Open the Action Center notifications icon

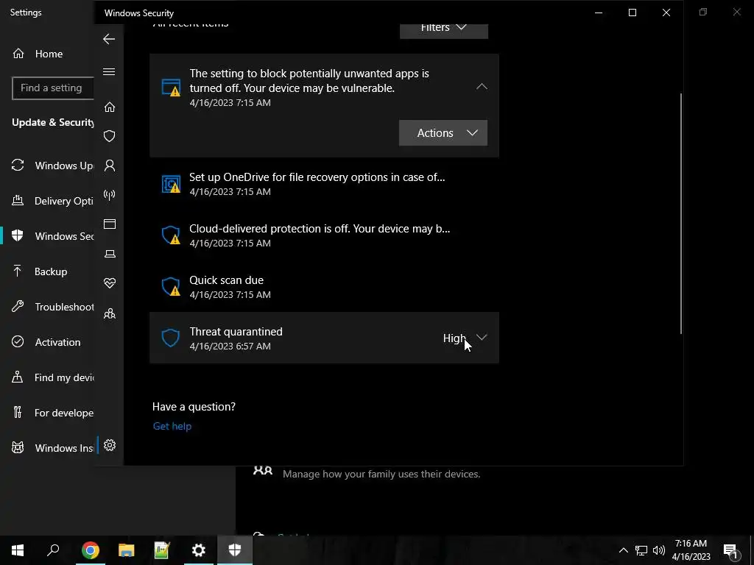click(x=731, y=550)
